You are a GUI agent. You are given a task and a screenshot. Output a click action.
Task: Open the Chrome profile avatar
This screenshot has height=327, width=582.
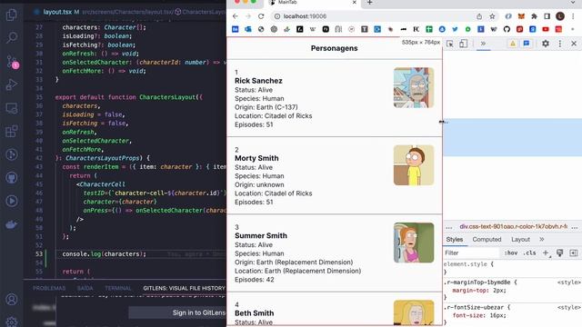[560, 16]
